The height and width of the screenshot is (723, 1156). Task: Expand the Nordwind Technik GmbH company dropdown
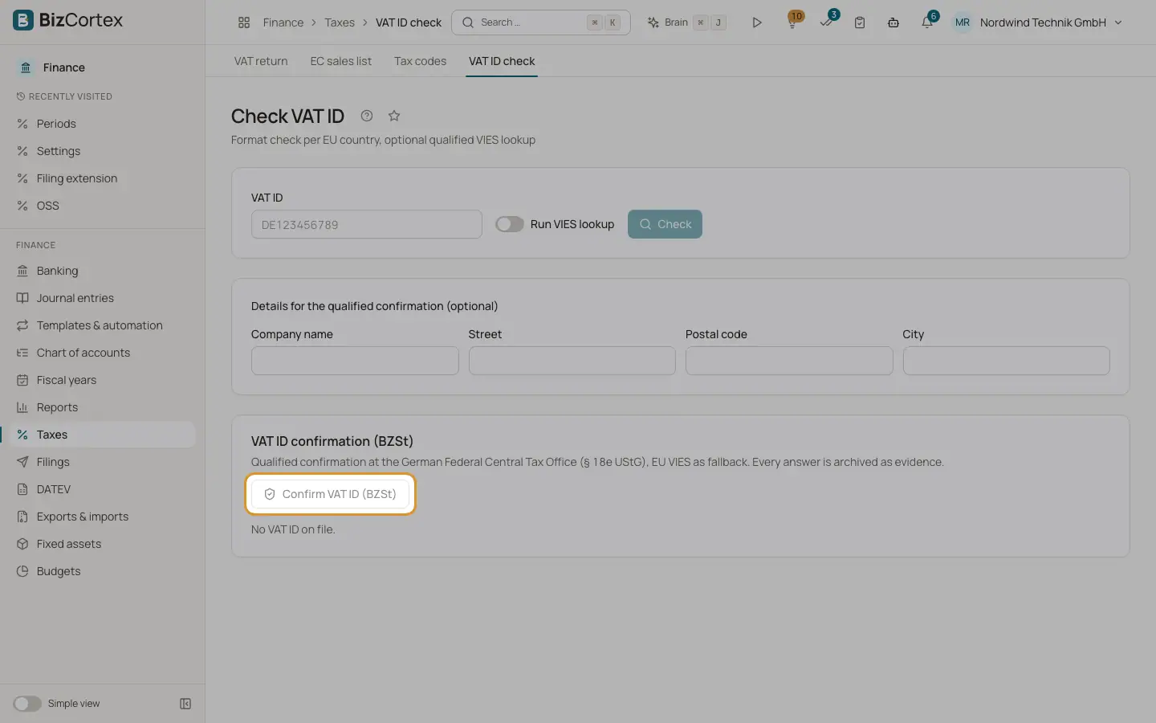pos(1052,22)
